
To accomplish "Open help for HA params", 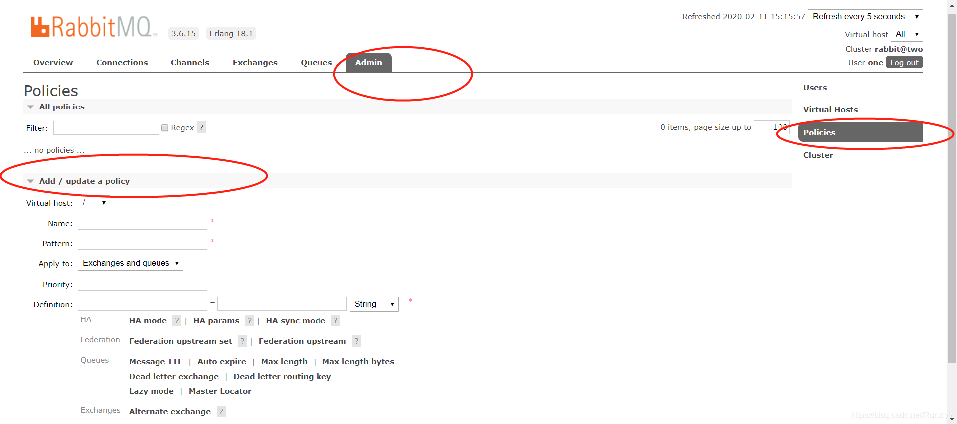I will (250, 321).
